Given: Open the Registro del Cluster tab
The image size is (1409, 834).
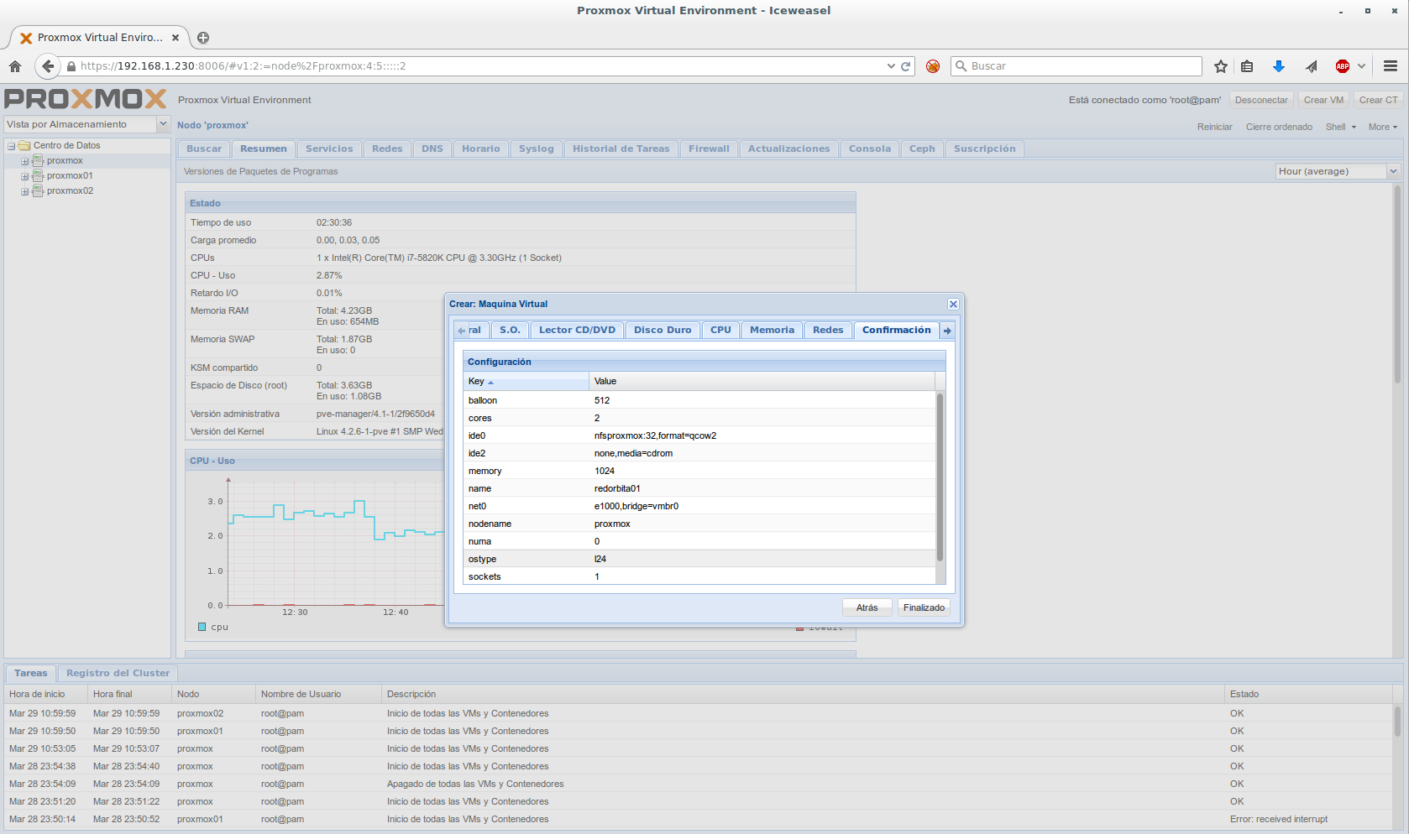Looking at the screenshot, I should tap(118, 673).
